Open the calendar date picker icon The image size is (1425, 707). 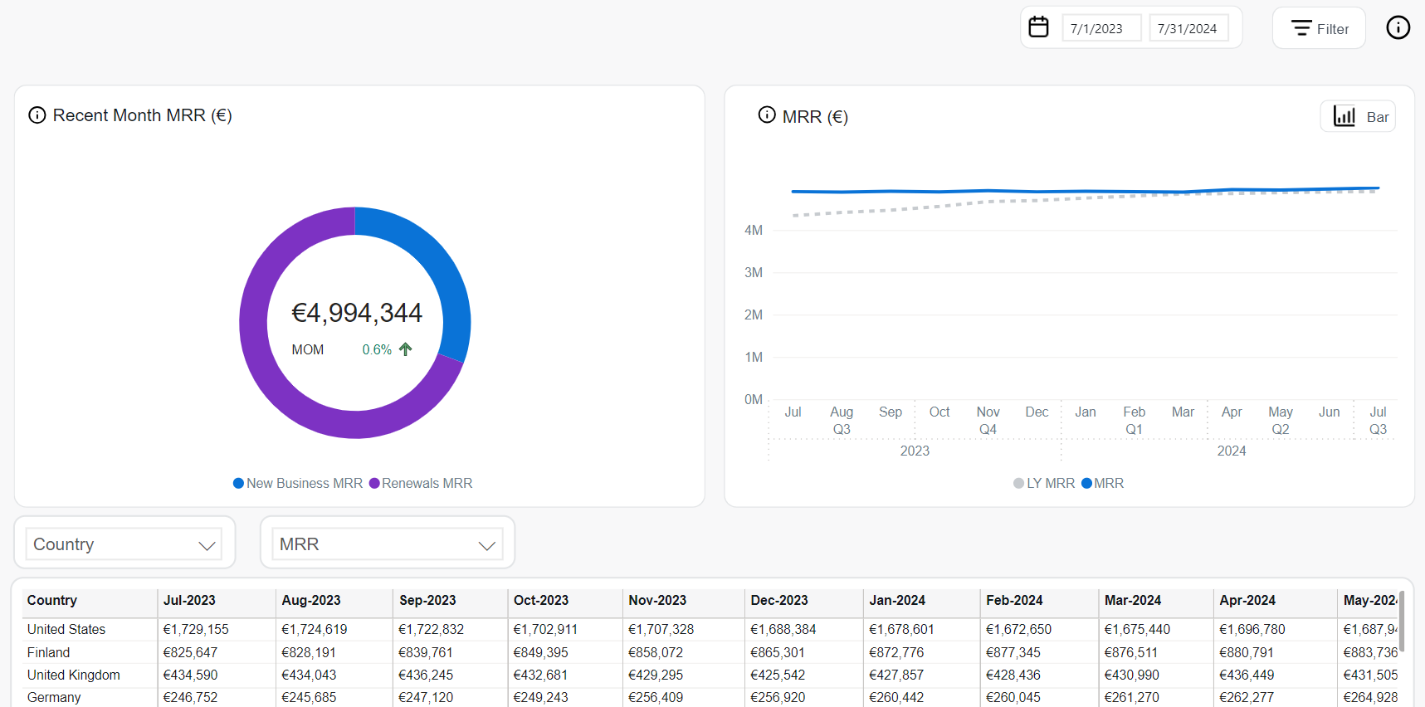click(1038, 27)
